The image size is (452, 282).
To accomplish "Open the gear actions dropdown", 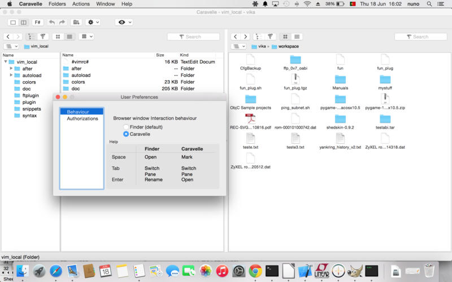I will (93, 23).
